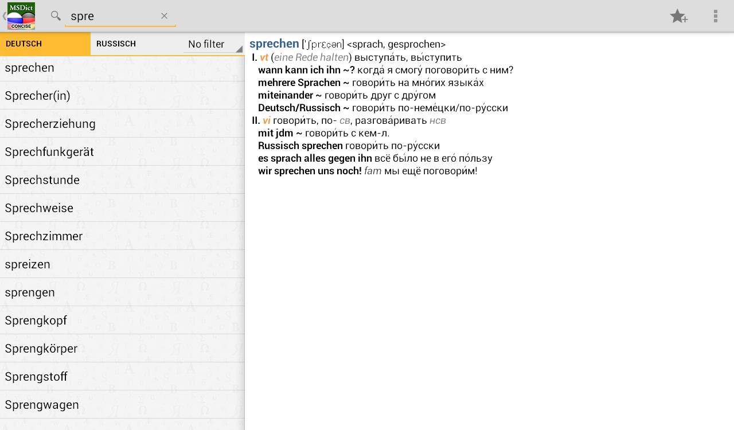Switch to the DEUTSCH tab

[x=45, y=44]
